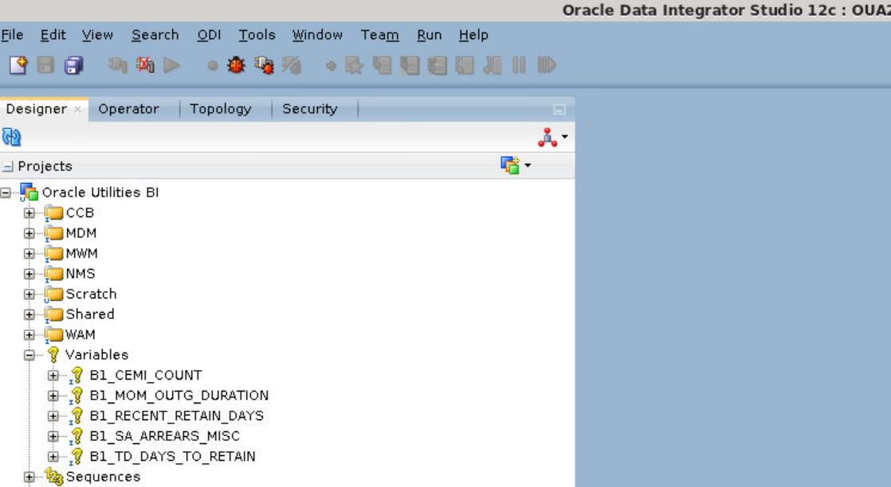891x487 pixels.
Task: Switch to the Security tab
Action: (x=310, y=109)
